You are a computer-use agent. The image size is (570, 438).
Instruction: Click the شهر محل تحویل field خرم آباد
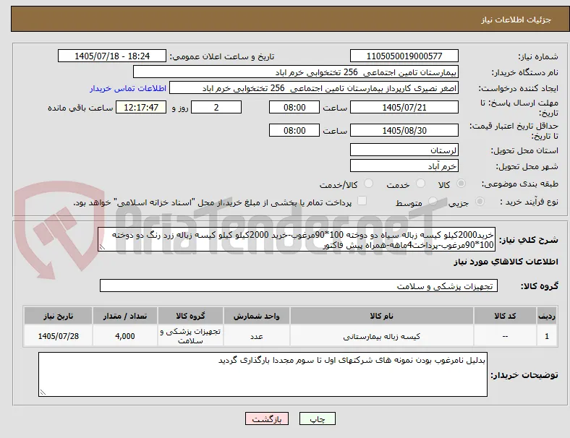(404, 166)
